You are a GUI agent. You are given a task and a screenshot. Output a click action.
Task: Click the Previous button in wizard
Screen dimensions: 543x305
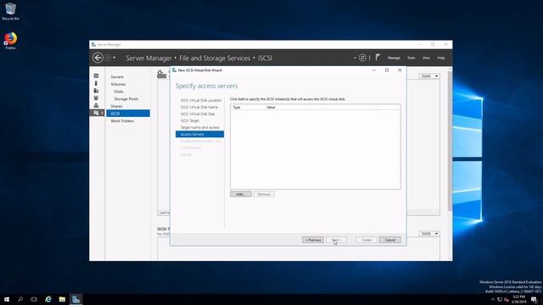(x=313, y=240)
